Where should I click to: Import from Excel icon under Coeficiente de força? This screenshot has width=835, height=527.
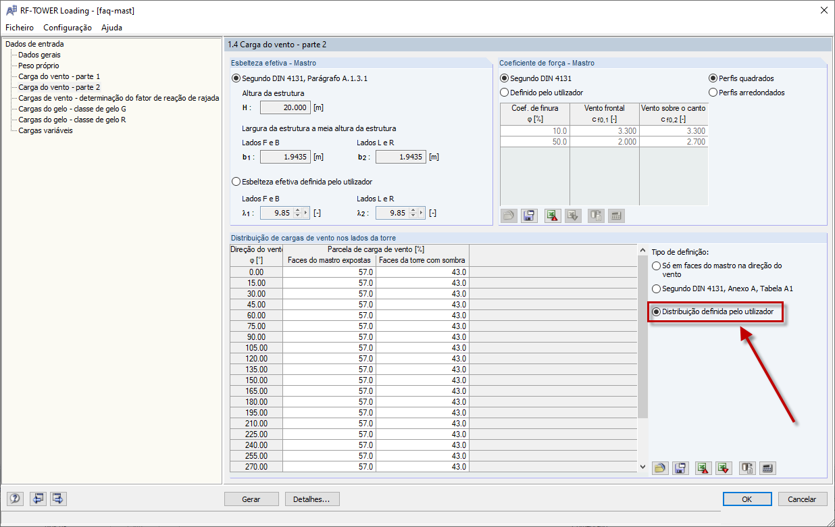pyautogui.click(x=573, y=216)
